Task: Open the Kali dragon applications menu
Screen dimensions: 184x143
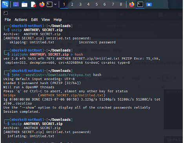Action: click(x=5, y=4)
